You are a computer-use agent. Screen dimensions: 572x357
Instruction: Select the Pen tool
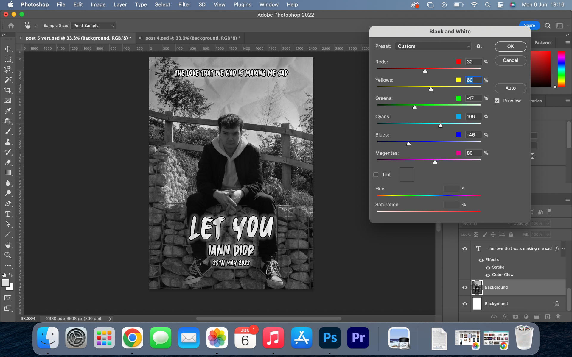8,203
